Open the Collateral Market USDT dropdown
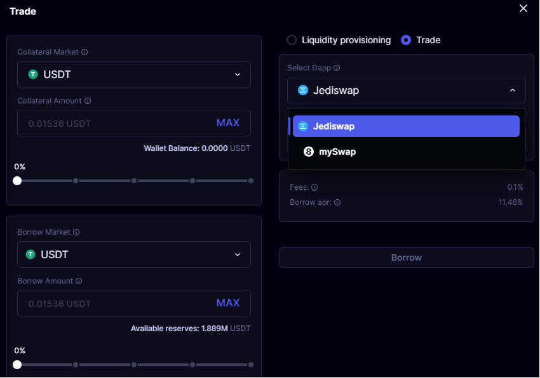 134,74
